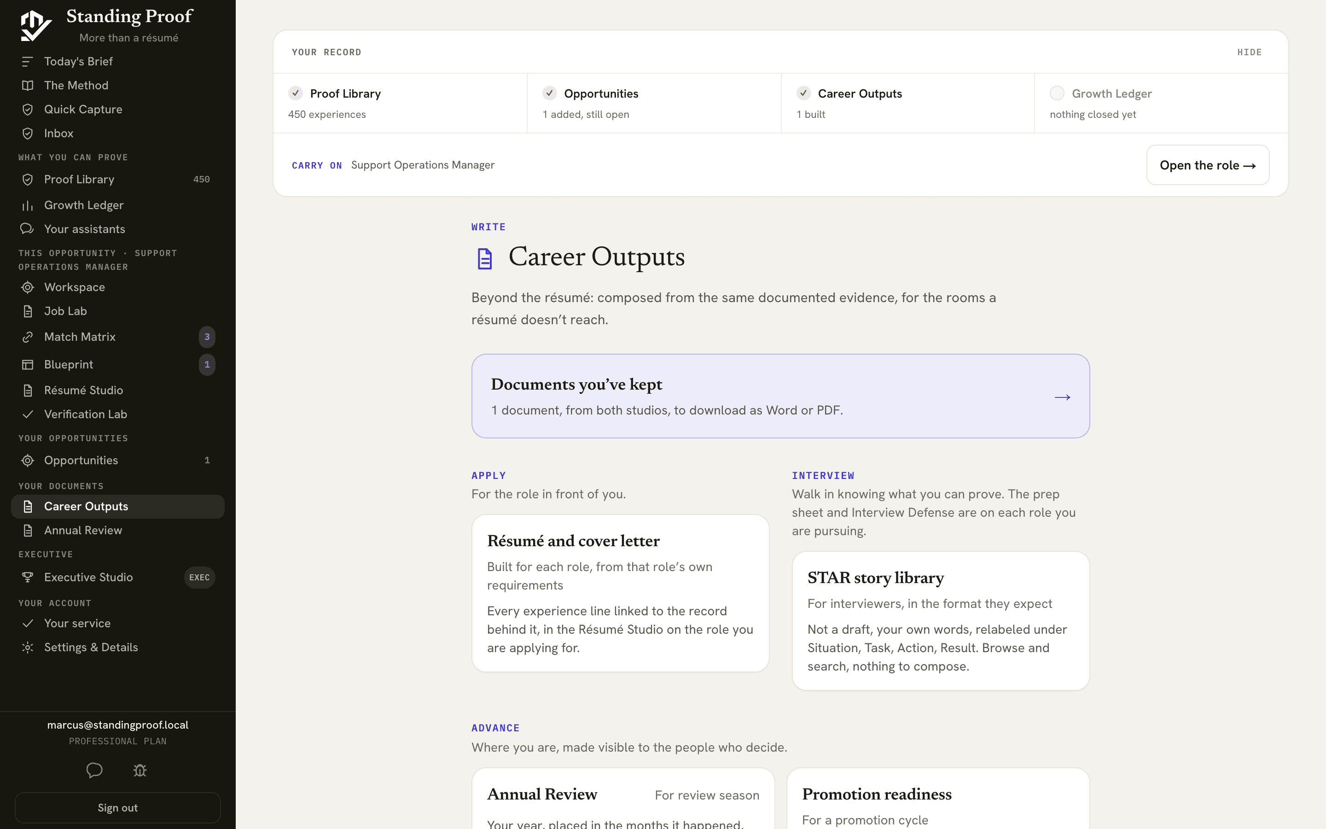Click the Career Outputs document heading icon
The image size is (1326, 829).
click(484, 258)
